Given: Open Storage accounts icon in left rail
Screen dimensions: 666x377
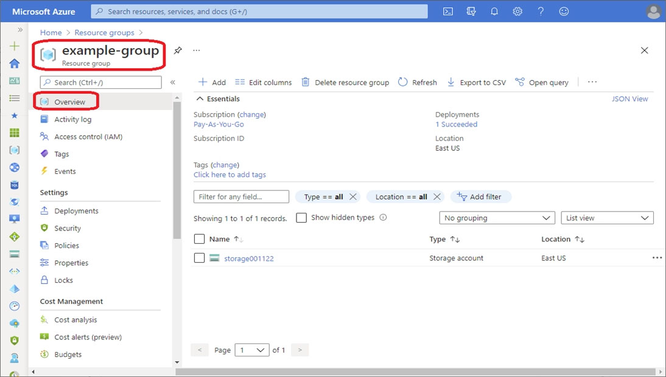Looking at the screenshot, I should [x=15, y=254].
